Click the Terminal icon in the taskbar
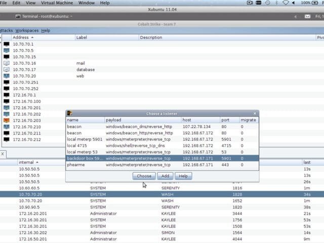Image resolution: width=324 pixels, height=243 pixels. [17, 16]
